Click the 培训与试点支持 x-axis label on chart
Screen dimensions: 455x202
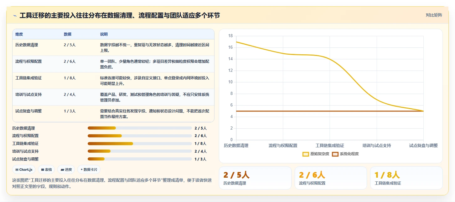(377, 145)
